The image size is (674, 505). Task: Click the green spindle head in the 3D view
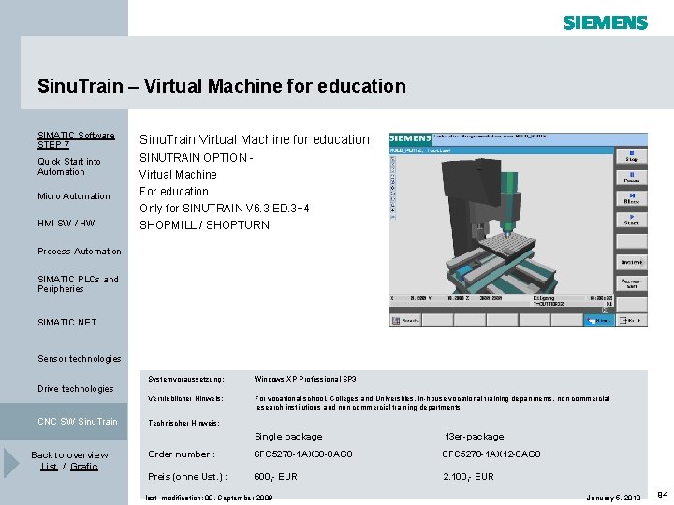[510, 202]
